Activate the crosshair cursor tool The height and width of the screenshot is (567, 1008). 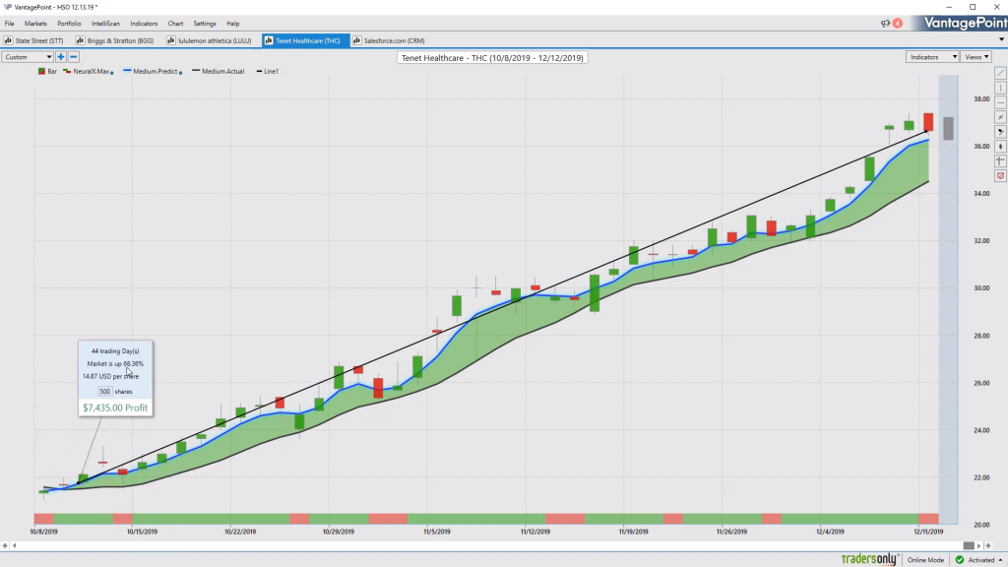[x=1000, y=160]
